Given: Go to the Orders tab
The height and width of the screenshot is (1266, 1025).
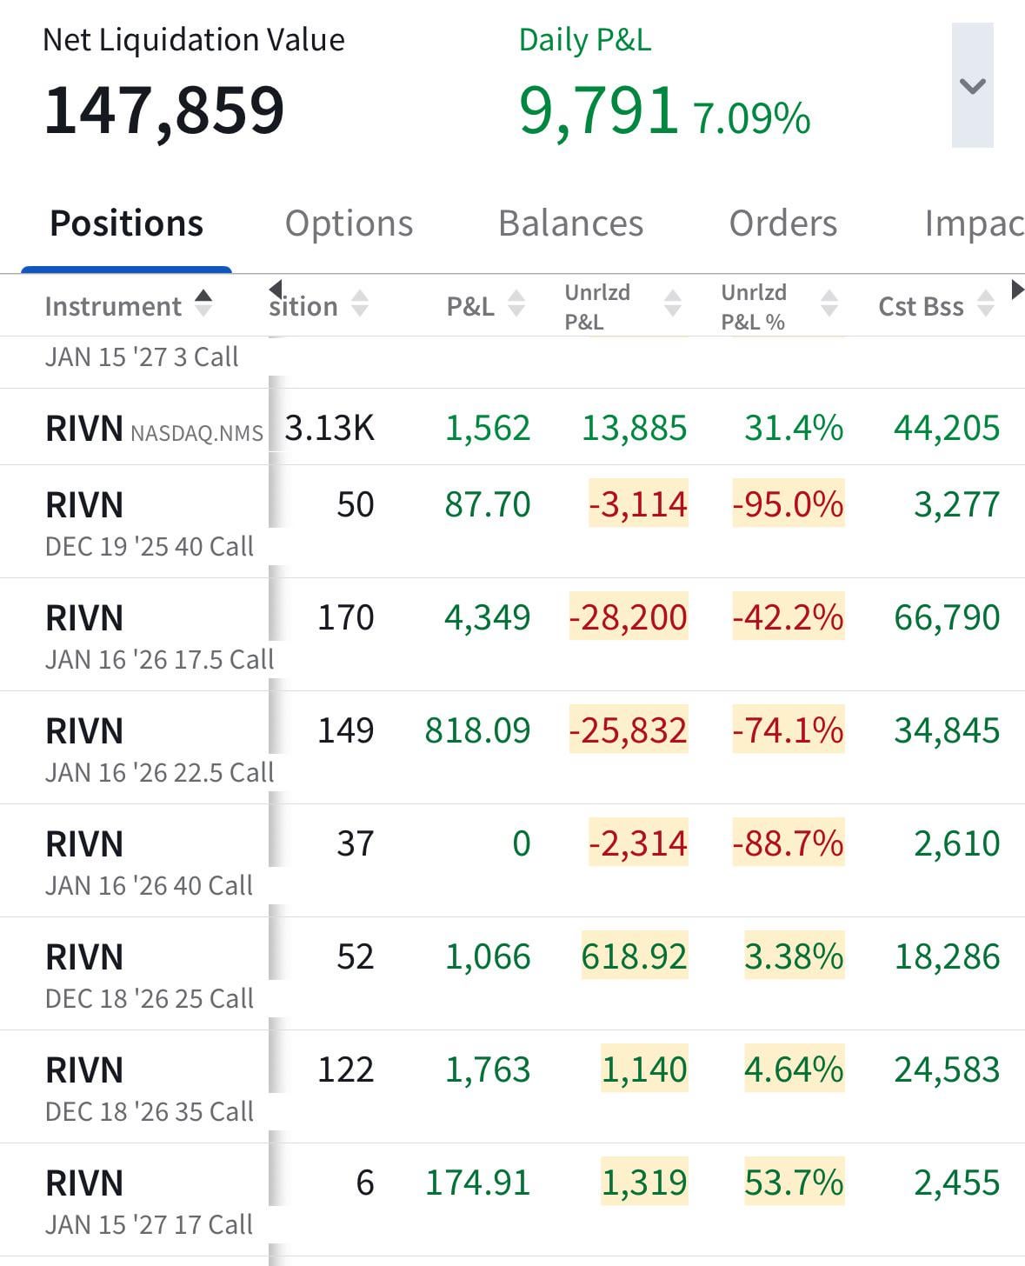Looking at the screenshot, I should tap(782, 223).
